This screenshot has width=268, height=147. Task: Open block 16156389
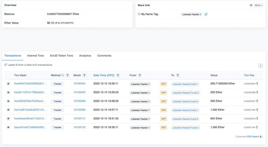tap(80, 110)
